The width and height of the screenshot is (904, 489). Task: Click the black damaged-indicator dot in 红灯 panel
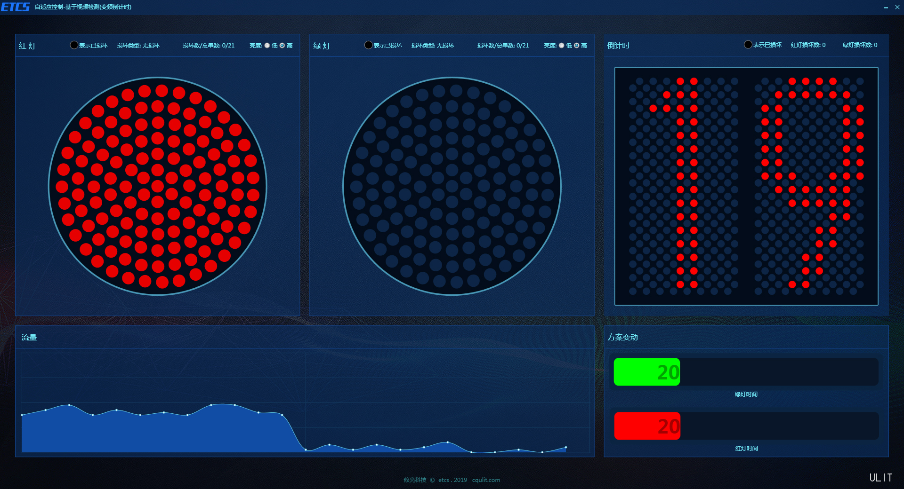pyautogui.click(x=74, y=45)
